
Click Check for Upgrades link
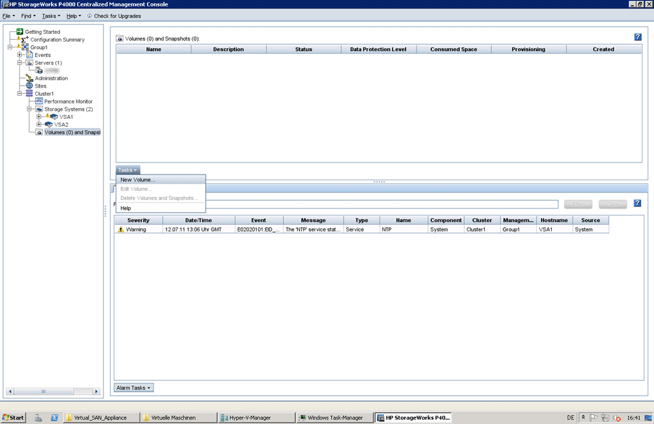[x=118, y=16]
